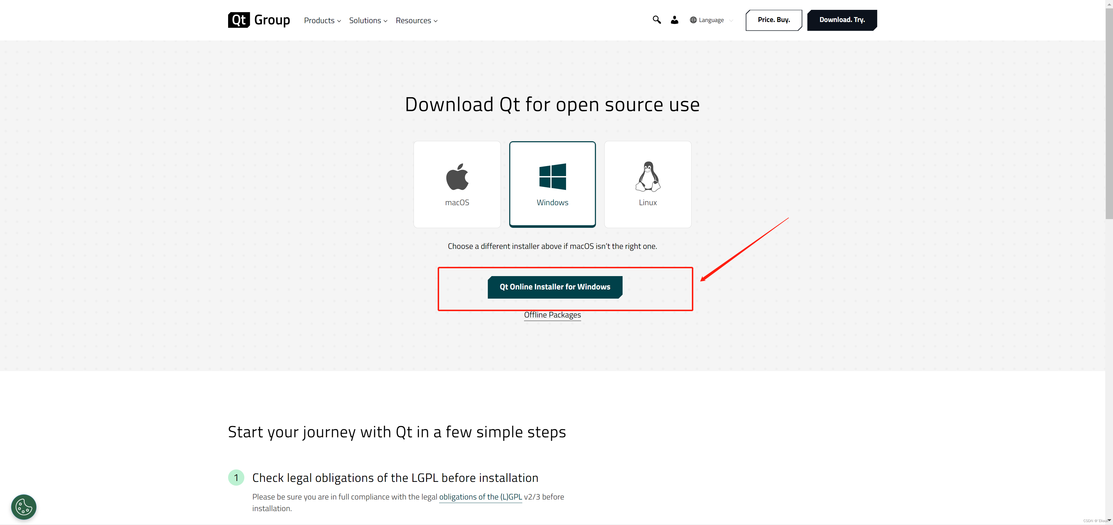Click the page vertical scrollbar thumb
1113x525 pixels.
pos(1109,114)
